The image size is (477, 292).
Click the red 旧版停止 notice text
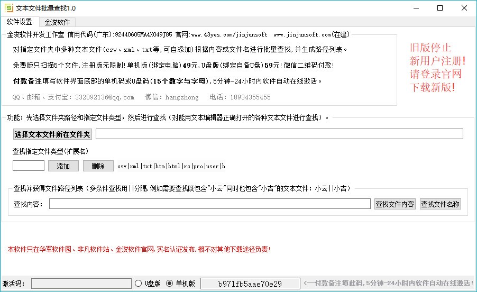430,48
